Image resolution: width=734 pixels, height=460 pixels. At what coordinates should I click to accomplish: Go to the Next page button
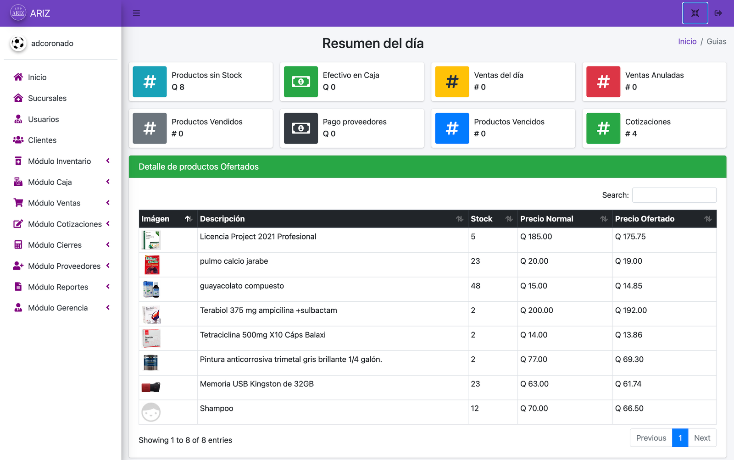[x=702, y=438]
